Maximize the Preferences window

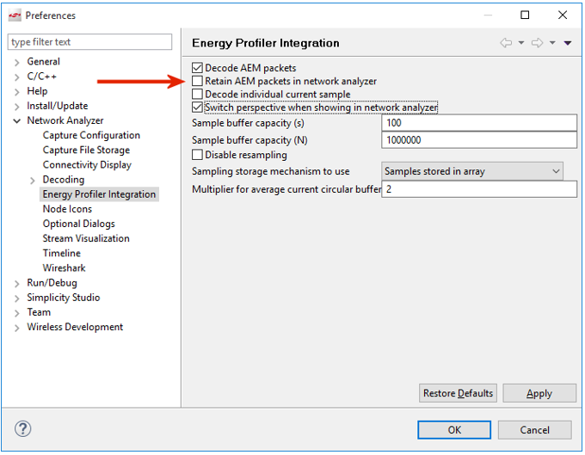525,15
